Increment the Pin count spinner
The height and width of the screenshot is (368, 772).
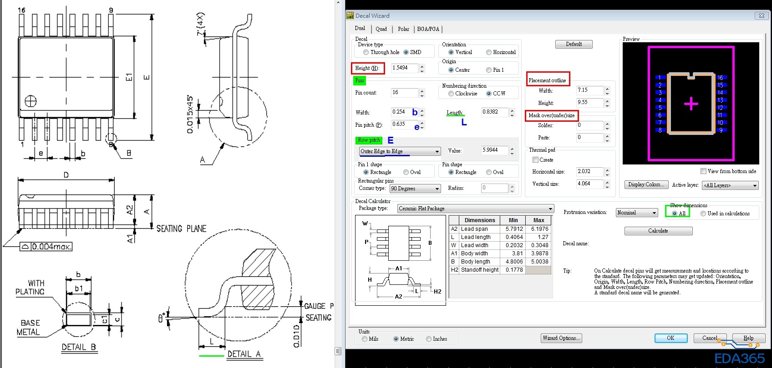click(422, 91)
